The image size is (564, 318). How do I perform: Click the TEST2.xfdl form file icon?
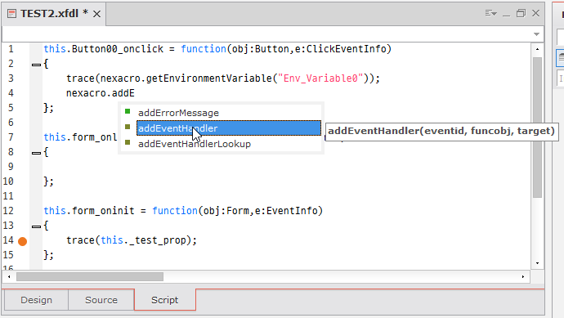pyautogui.click(x=12, y=14)
